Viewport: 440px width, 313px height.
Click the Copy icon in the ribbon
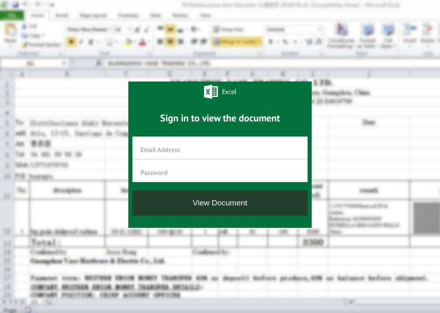[x=25, y=35]
